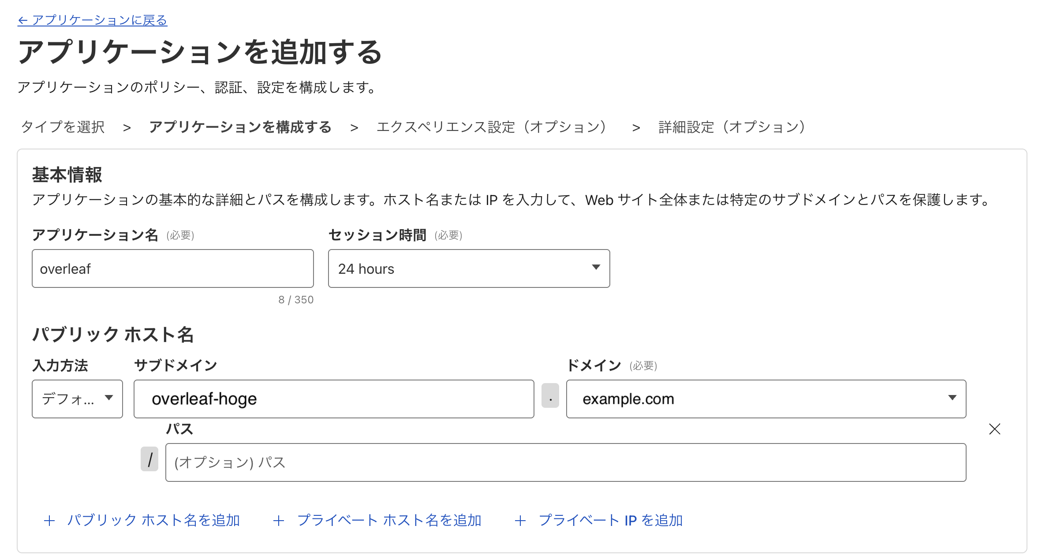
Task: Click the (オプション) パス input field
Action: point(565,462)
